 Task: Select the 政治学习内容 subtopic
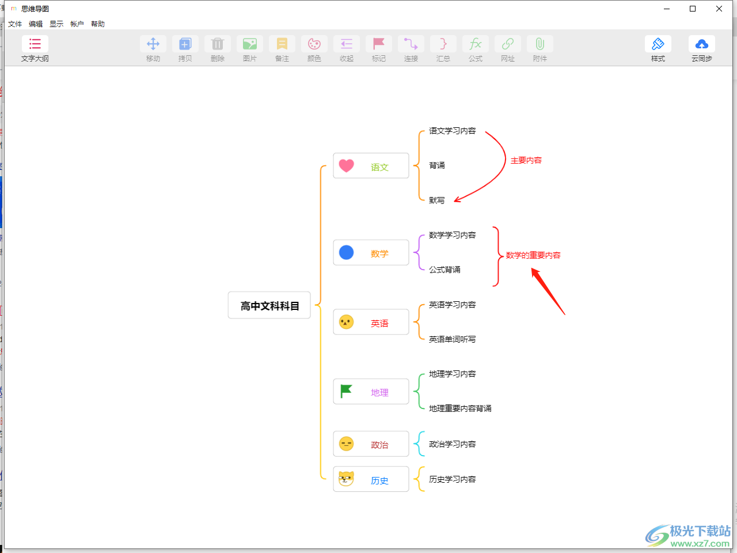[x=453, y=444]
